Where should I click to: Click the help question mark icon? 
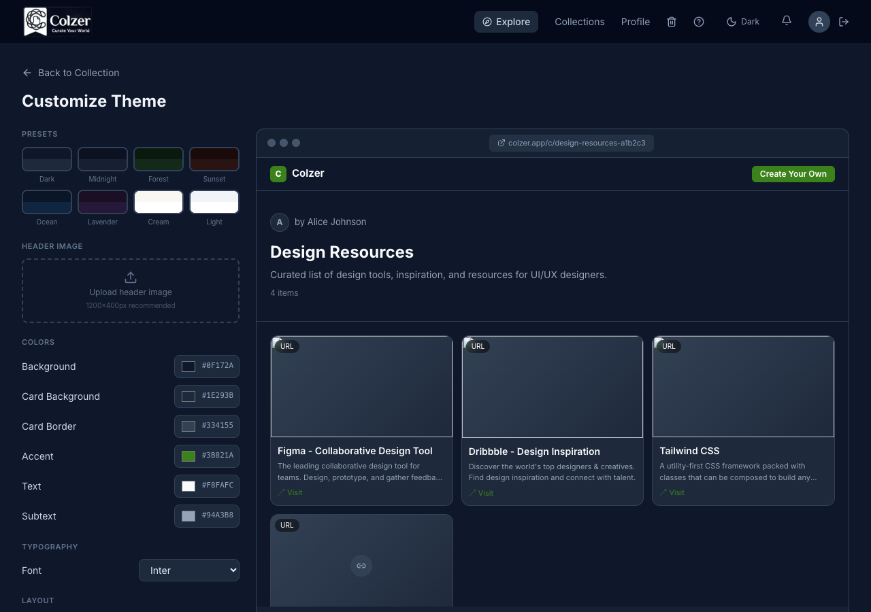click(x=699, y=21)
